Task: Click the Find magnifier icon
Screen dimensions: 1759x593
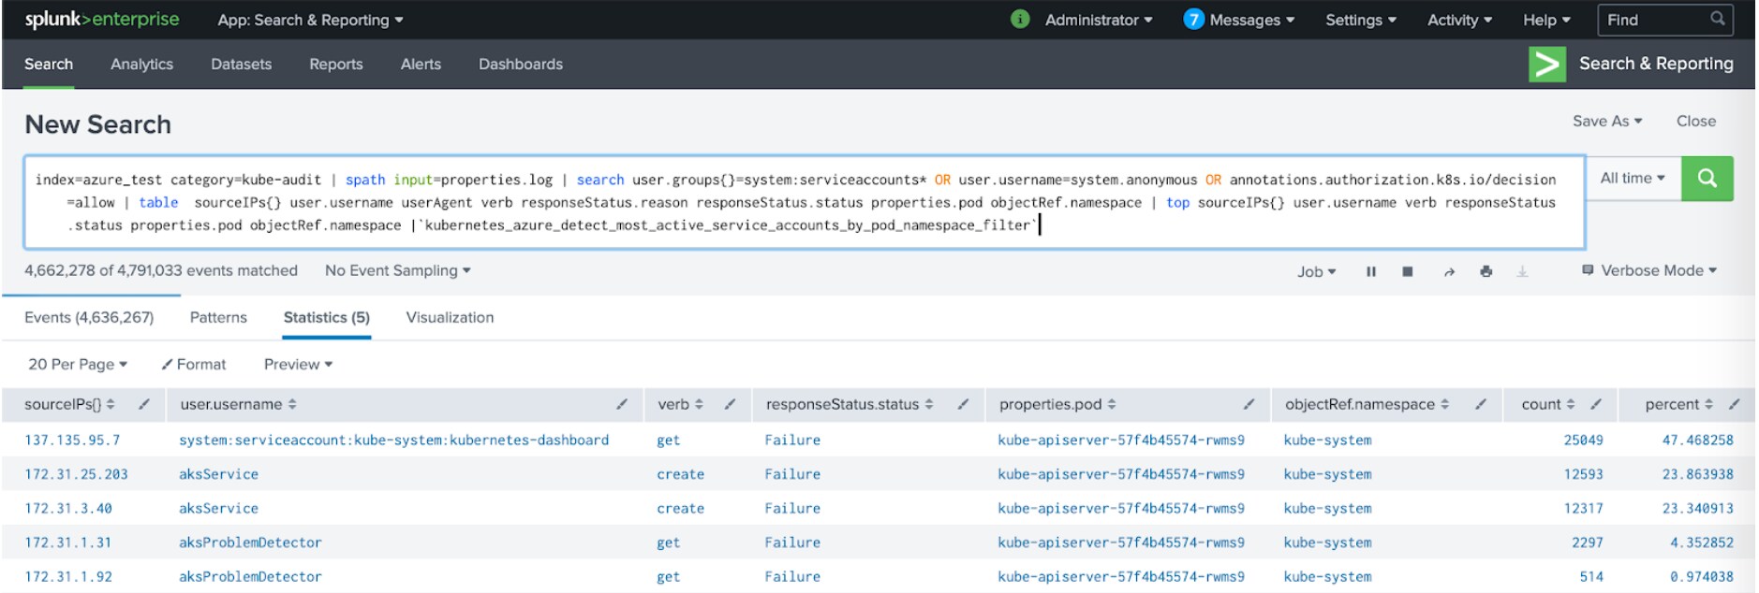Action: (1718, 19)
